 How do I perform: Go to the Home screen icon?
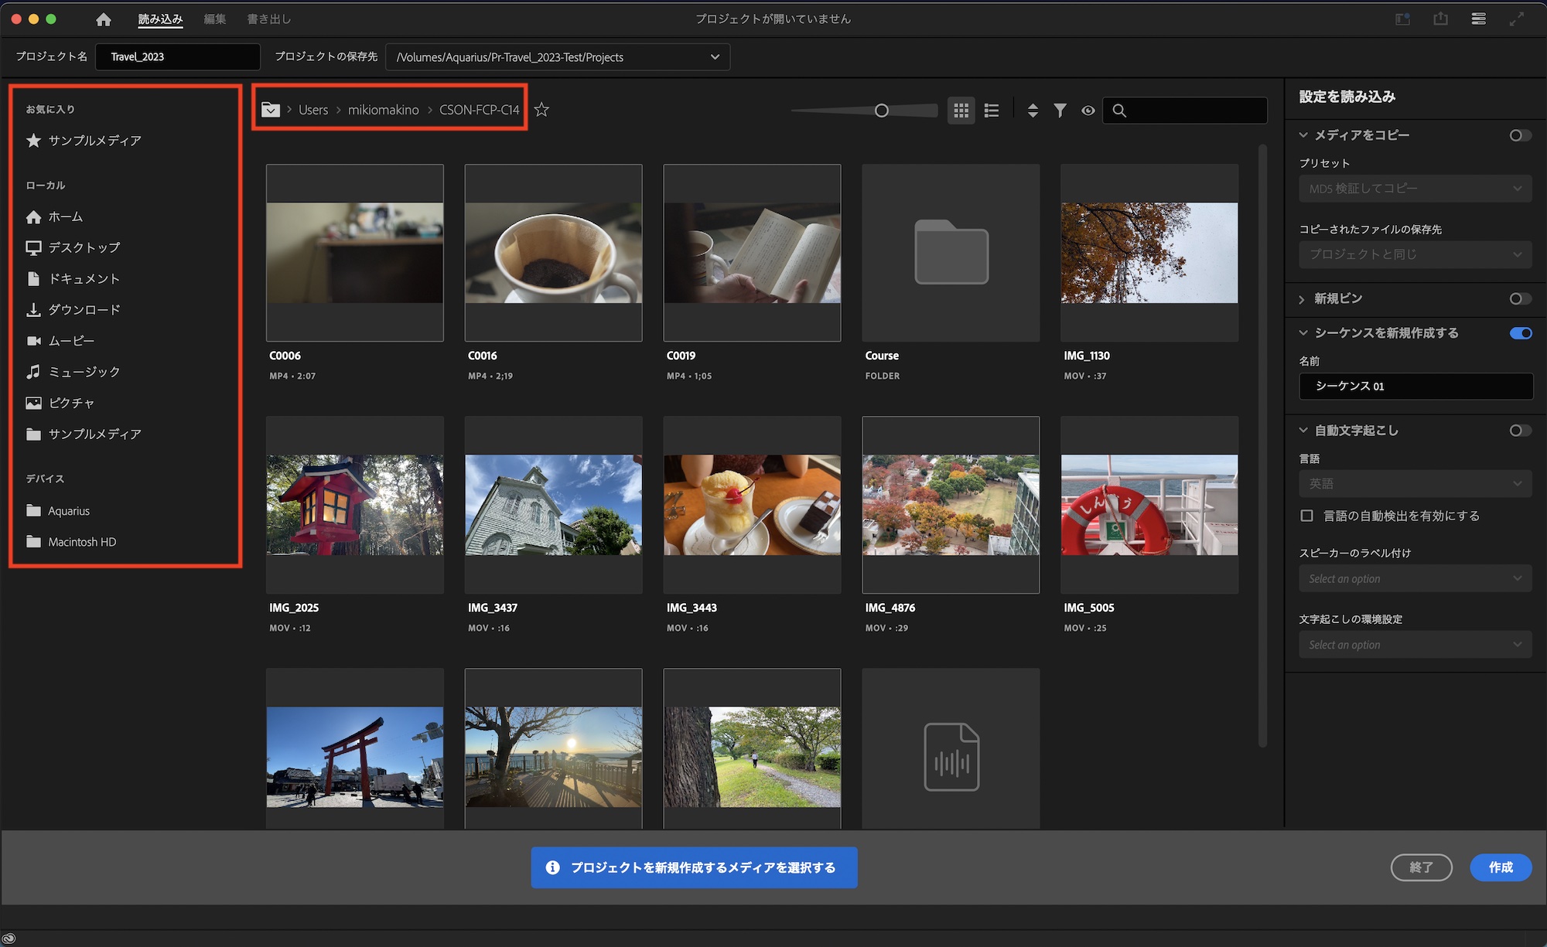(x=104, y=19)
